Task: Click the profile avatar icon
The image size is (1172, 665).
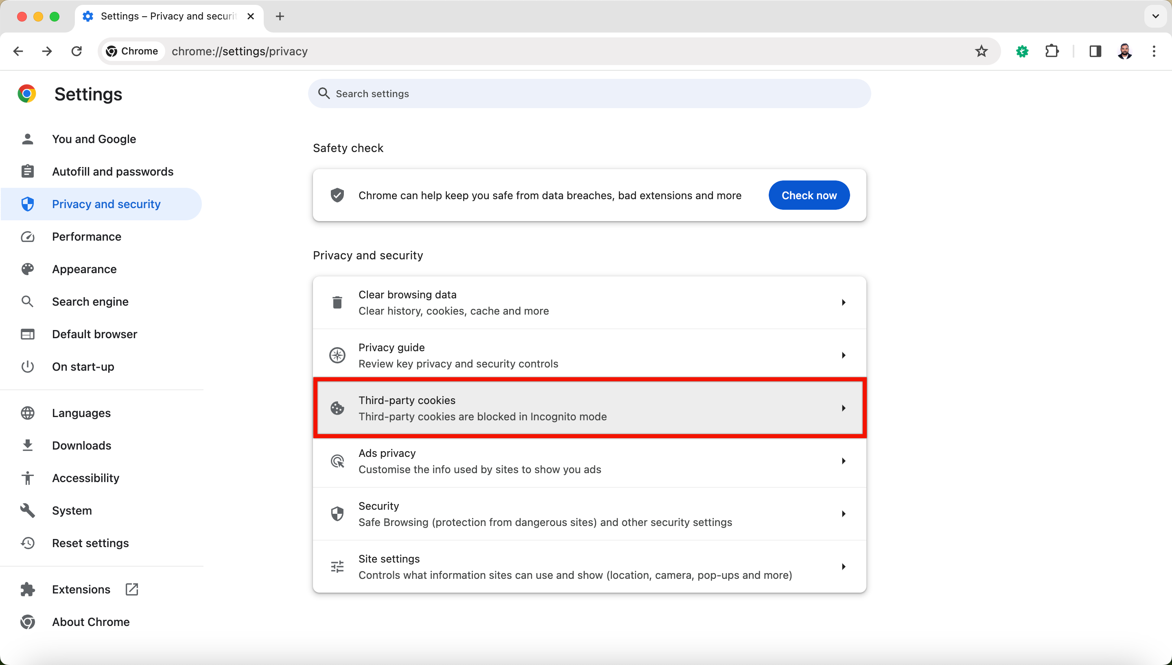Action: [1124, 51]
